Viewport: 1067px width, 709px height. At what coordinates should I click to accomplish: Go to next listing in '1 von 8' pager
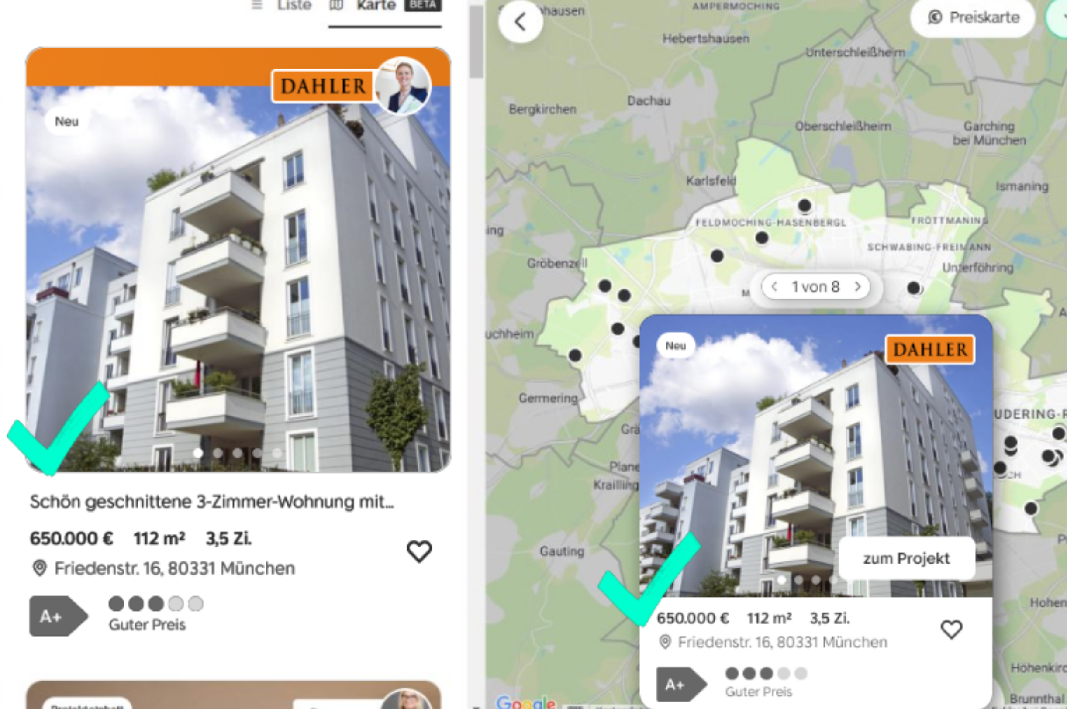(858, 287)
